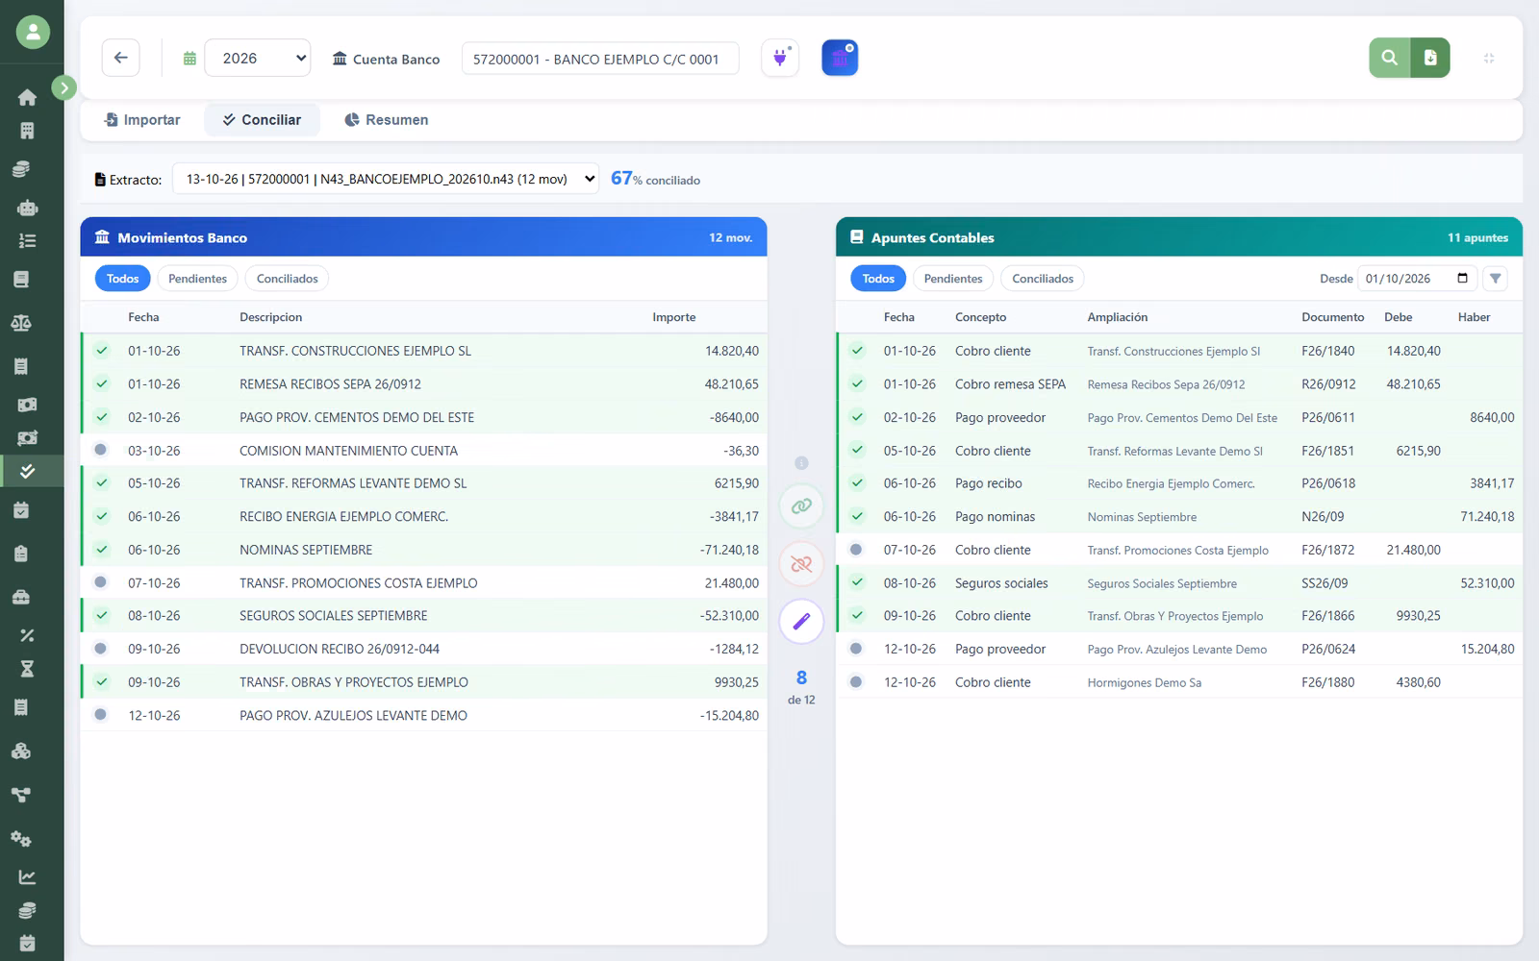Click the collapse fullscreen arrows icon
Viewport: 1539px width, 961px height.
[1489, 58]
